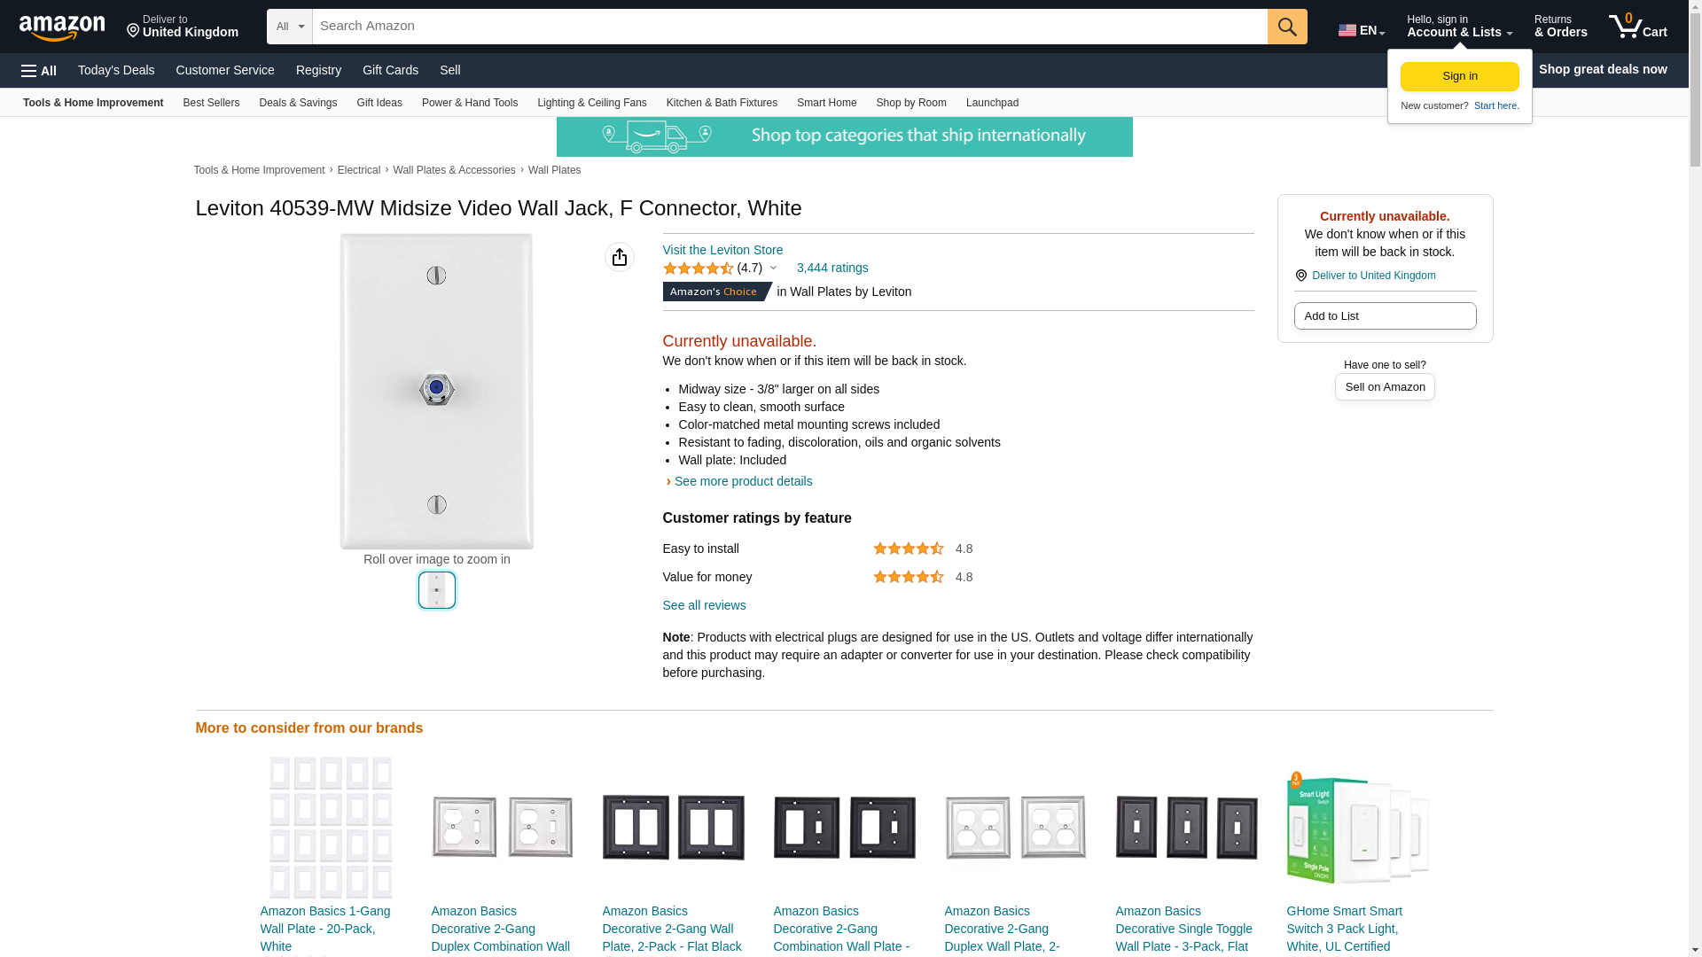Expand the Add to List dropdown
The image size is (1702, 957).
pyautogui.click(x=1385, y=316)
